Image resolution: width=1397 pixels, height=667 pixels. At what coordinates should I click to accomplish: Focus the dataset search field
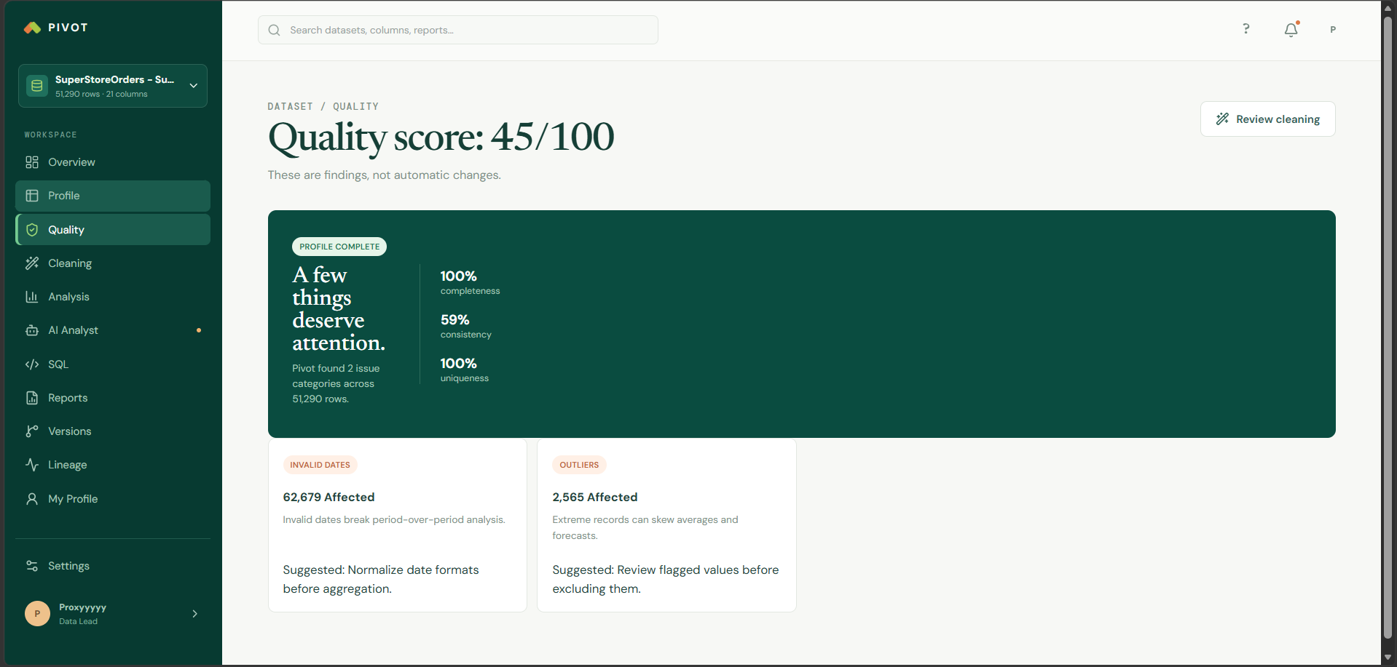[x=458, y=30]
